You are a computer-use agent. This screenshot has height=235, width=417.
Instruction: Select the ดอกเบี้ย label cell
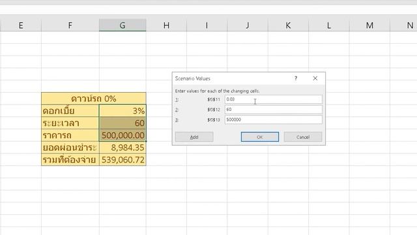[x=70, y=111]
